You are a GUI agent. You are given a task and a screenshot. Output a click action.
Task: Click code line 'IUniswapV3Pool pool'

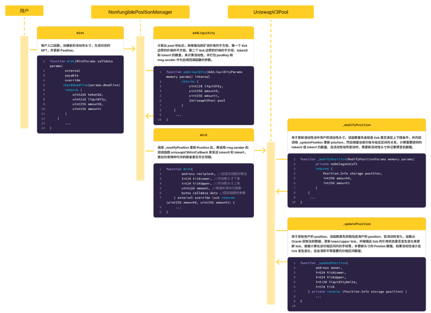click(207, 101)
